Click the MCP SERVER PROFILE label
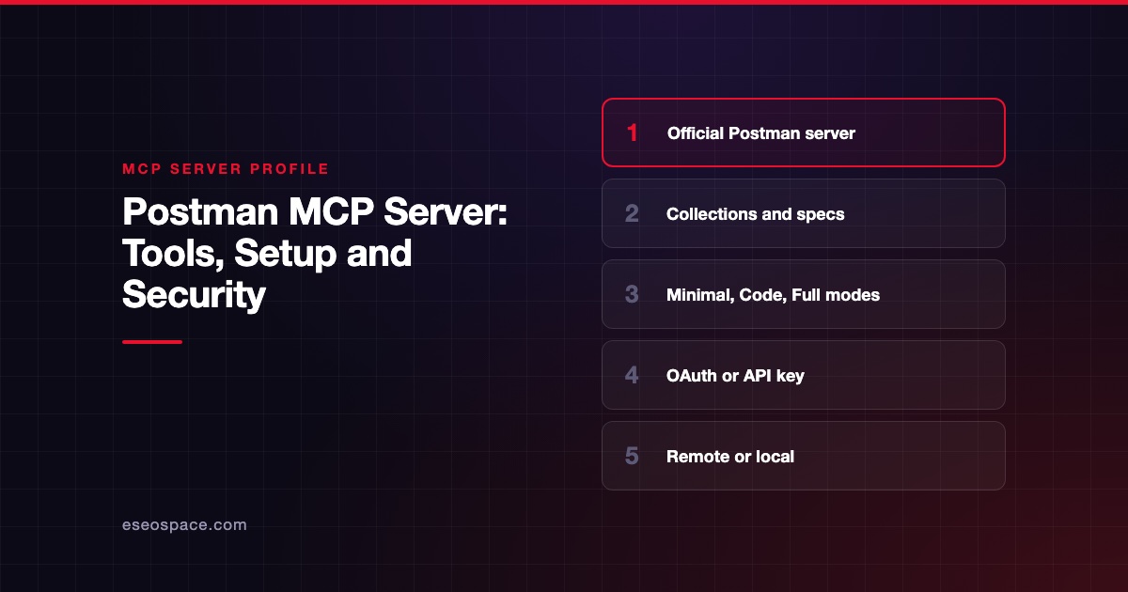This screenshot has height=592, width=1128. coord(226,169)
